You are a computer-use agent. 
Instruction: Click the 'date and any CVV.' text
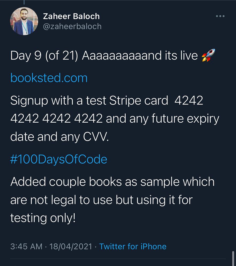[x=59, y=137]
